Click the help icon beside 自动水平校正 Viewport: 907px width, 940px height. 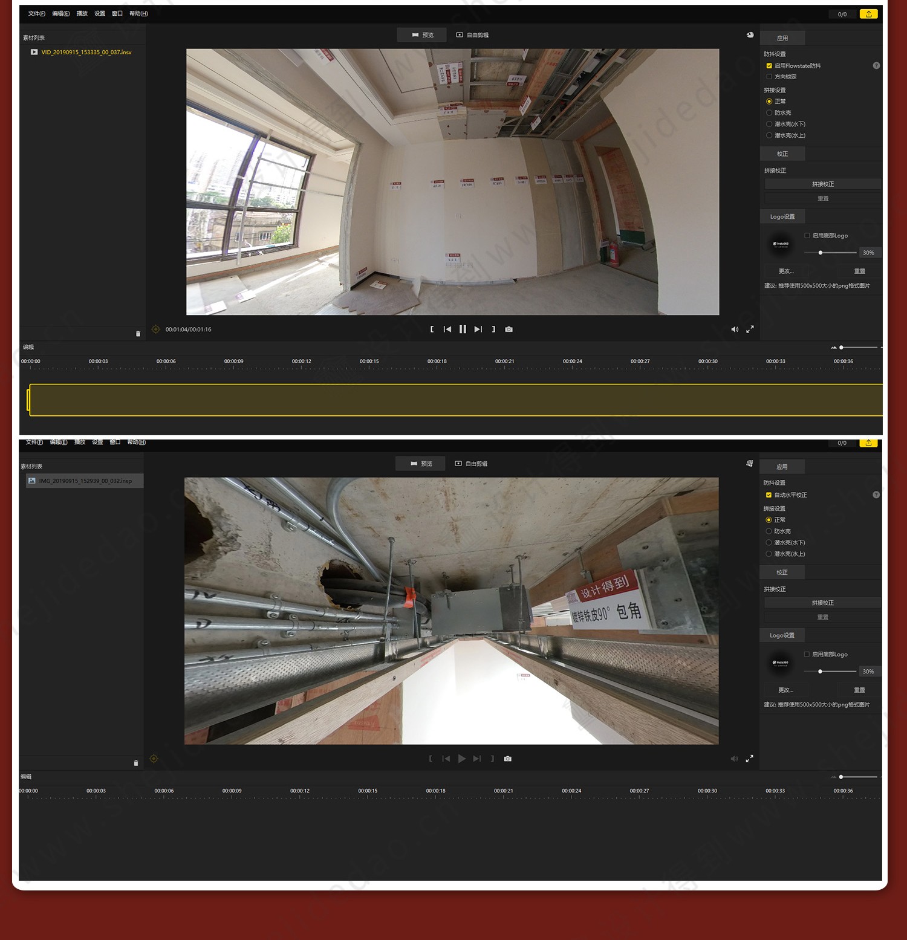[x=876, y=494]
